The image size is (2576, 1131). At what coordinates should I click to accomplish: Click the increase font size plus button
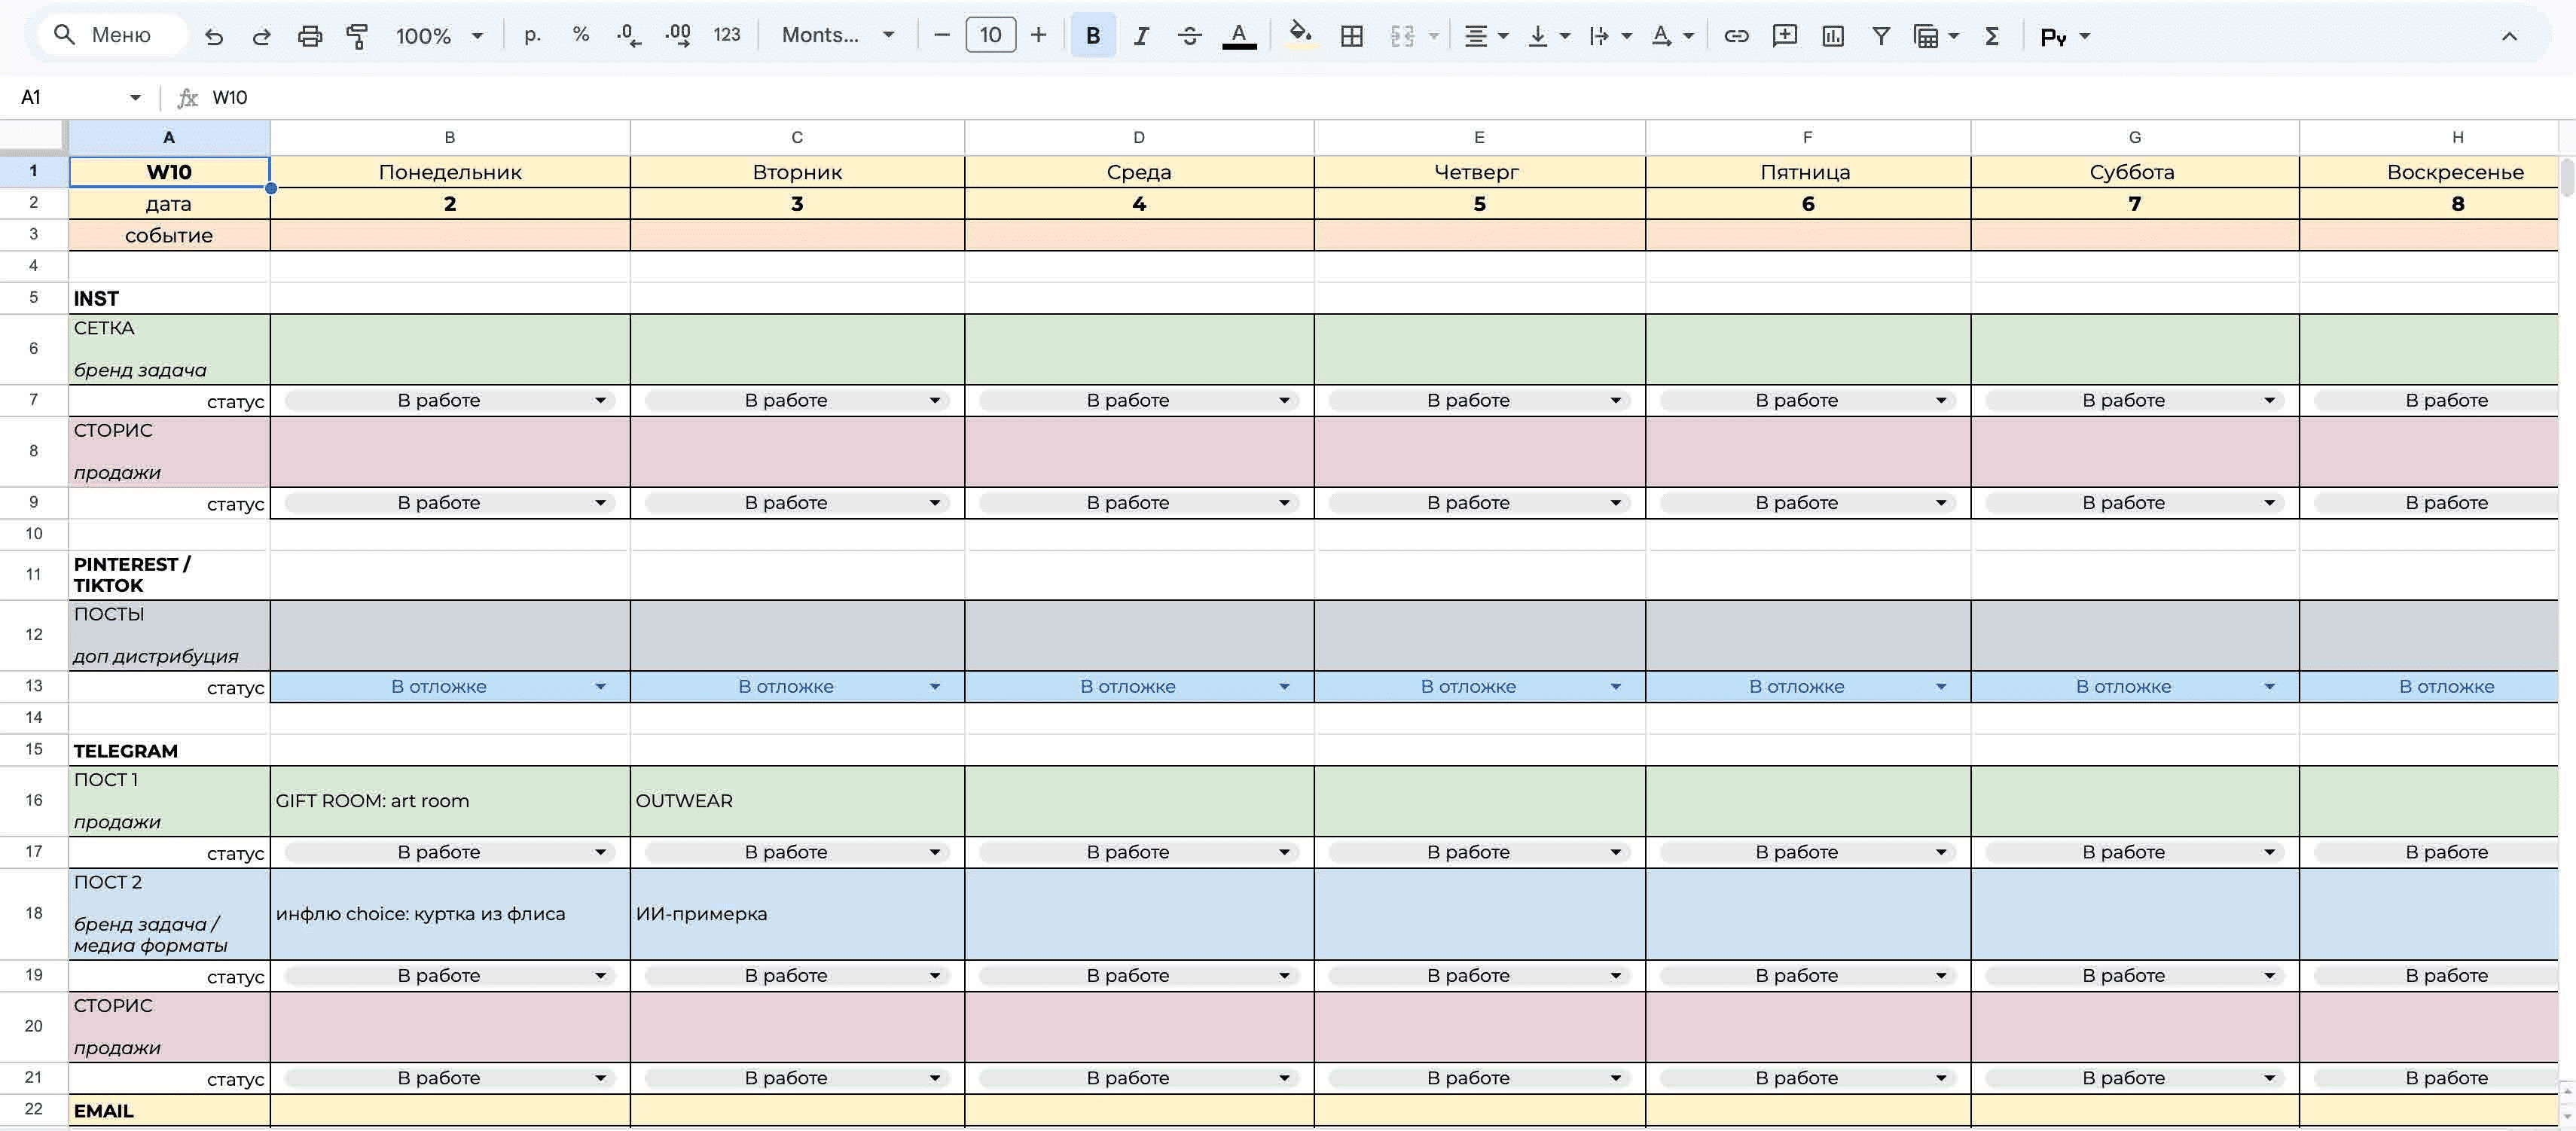click(x=1038, y=36)
